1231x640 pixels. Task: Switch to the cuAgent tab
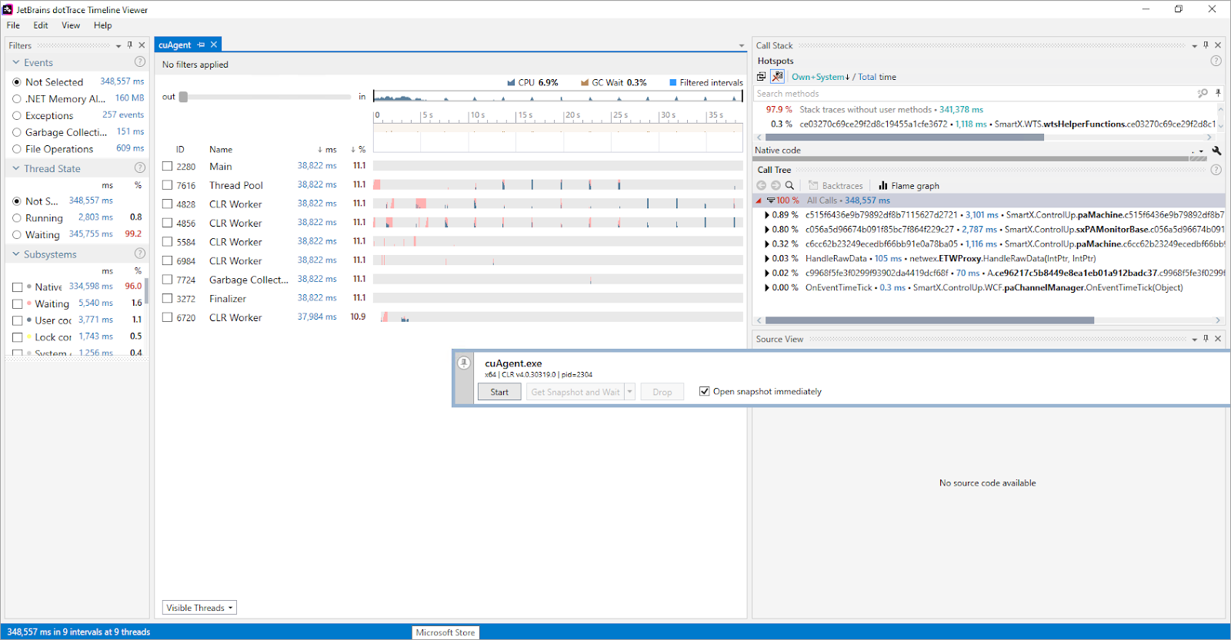[x=175, y=45]
